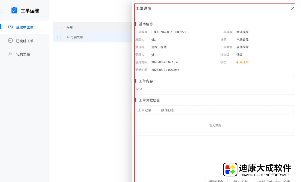
Task: Open the 电脑故障 work order row
Action: [92, 37]
